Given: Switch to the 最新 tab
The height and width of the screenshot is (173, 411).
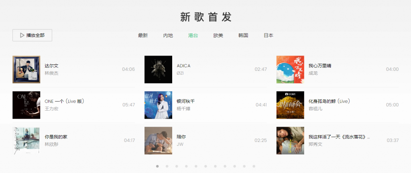Looking at the screenshot, I should click(143, 36).
